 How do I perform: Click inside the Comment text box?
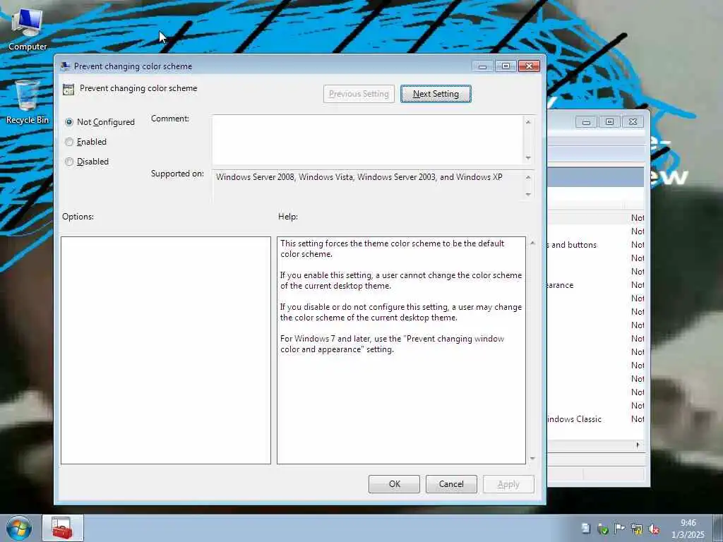[367, 140]
